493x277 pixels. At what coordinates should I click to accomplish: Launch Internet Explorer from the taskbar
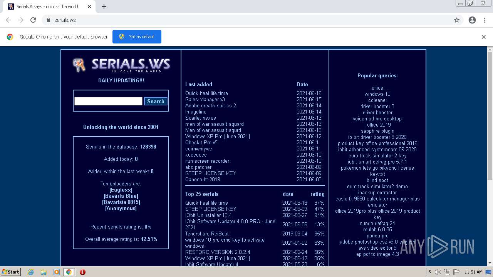[x=30, y=272]
